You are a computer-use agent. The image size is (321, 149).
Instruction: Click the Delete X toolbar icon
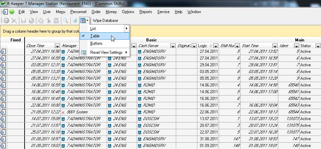click(x=14, y=21)
